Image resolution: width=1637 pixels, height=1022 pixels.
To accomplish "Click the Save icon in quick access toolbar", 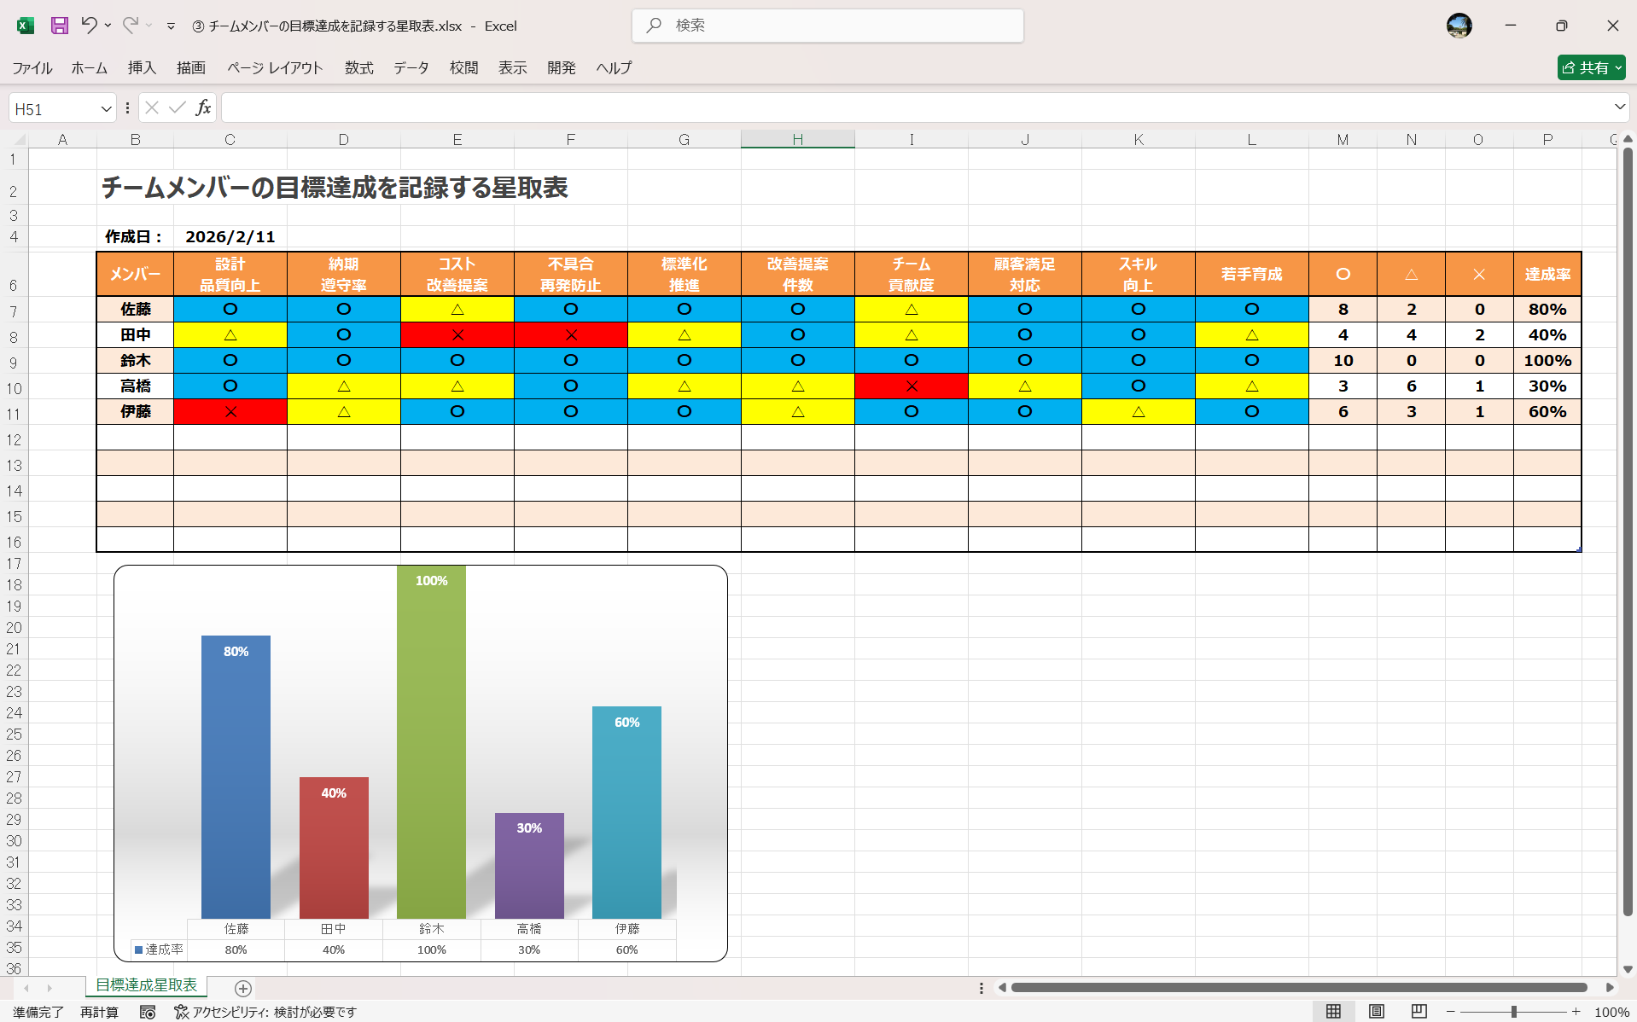I will pos(59,26).
